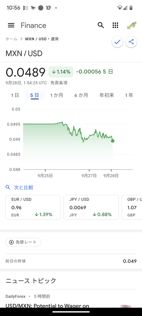Switch chart to 6か月 range
142x316 pixels.
(81, 95)
